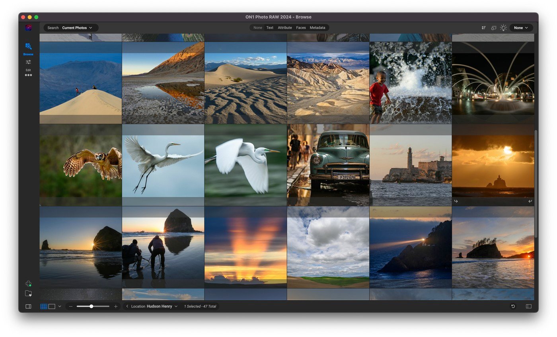Rotate the sunset photo right
557x337 pixels.
[x=530, y=201]
